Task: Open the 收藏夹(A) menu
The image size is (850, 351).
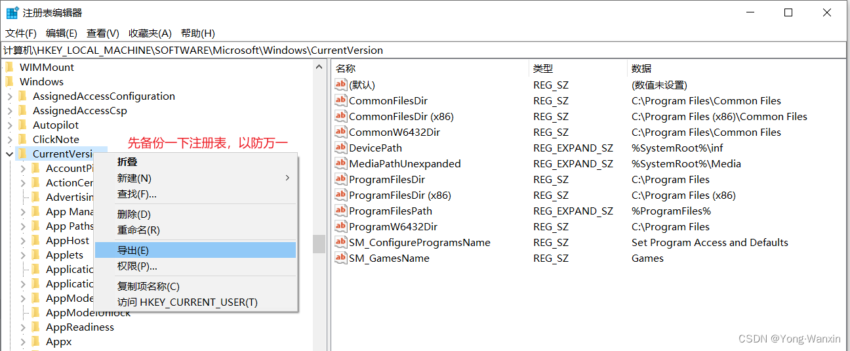Action: [x=150, y=33]
